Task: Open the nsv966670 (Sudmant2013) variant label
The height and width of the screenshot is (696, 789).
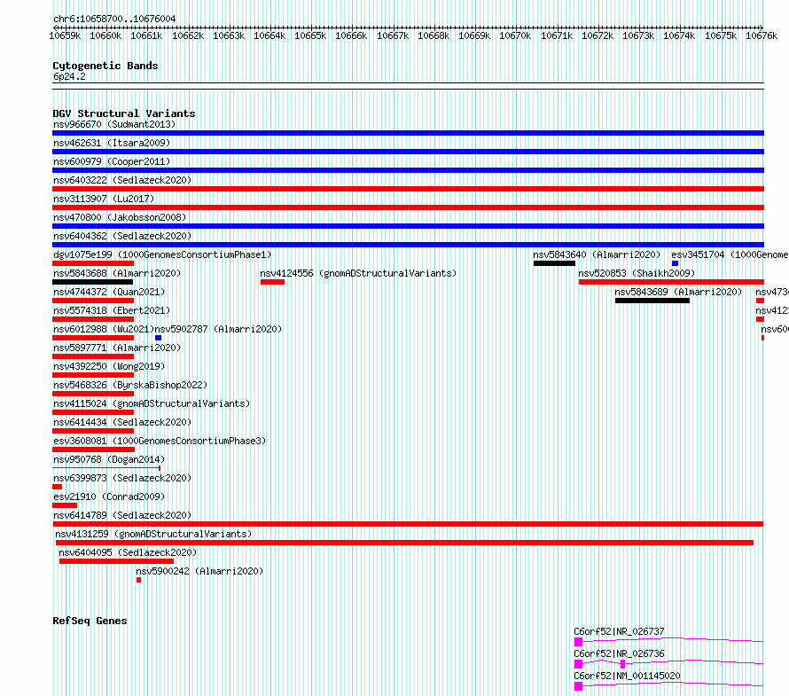Action: (x=114, y=124)
